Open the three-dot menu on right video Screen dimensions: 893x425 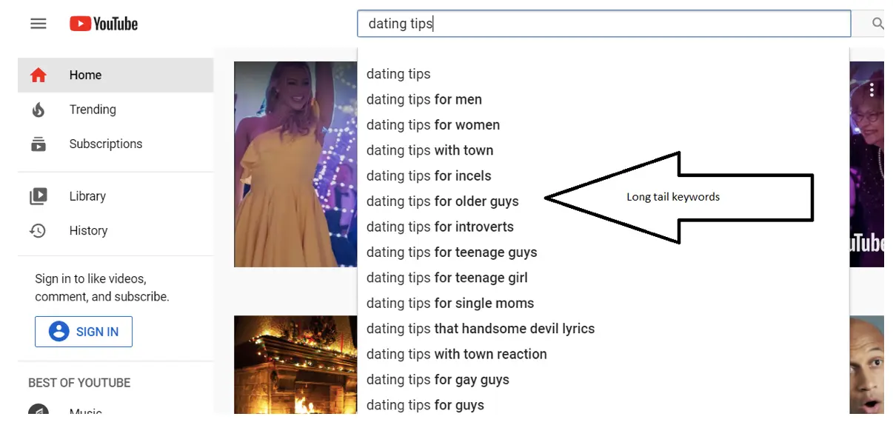872,90
